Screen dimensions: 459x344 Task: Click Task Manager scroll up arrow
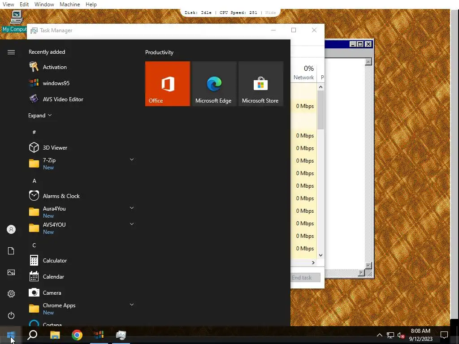[x=320, y=87]
